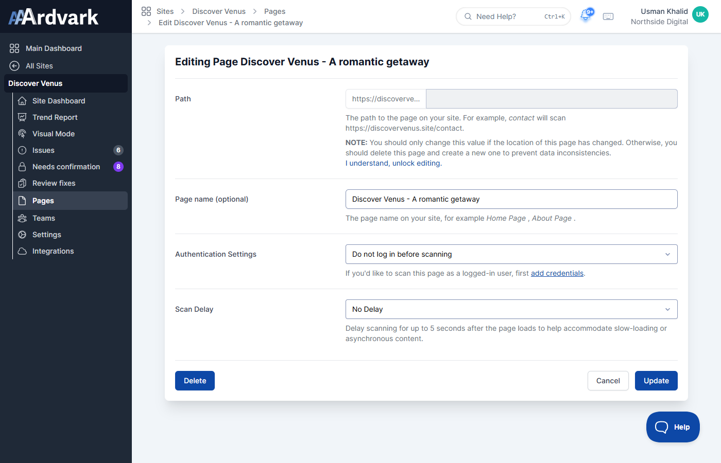Open keyboard shortcuts icon
The image size is (721, 463).
pos(608,16)
